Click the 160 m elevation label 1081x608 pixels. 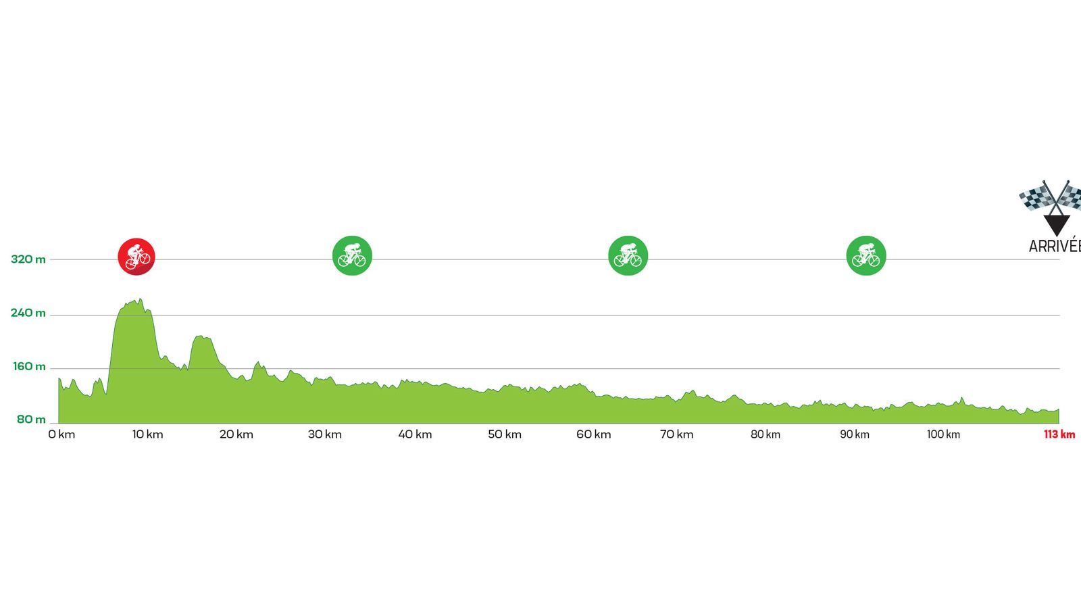(x=30, y=366)
